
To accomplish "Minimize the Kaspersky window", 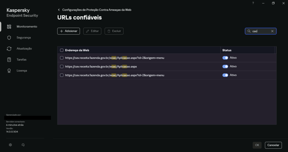I will (263, 3).
